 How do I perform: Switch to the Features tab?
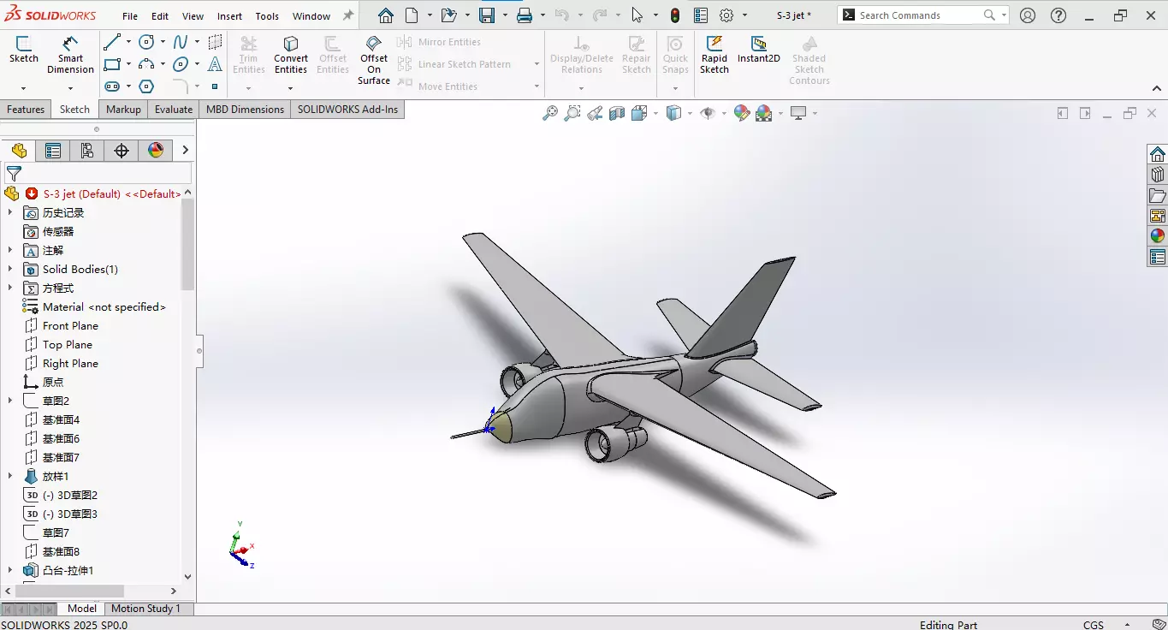click(x=26, y=109)
